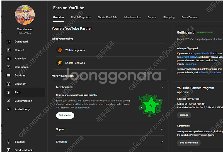Switch to the Overview tab
This screenshot has width=223, height=152.
click(59, 17)
